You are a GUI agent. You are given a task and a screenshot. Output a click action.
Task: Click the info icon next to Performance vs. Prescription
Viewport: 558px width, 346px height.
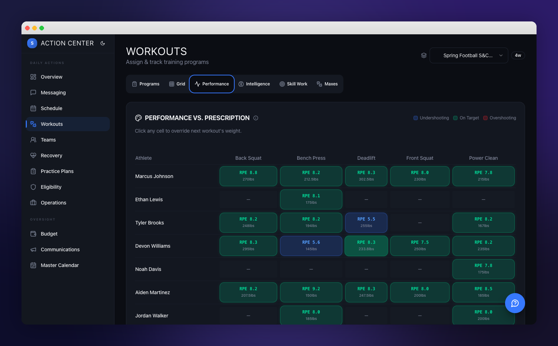coord(256,118)
